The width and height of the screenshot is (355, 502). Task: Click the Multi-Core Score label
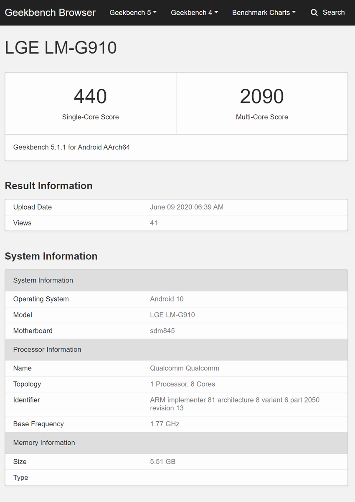(x=262, y=117)
